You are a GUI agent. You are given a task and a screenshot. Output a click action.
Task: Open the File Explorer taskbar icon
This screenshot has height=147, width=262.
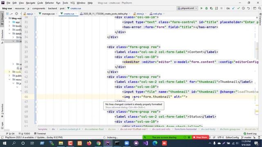tap(61, 143)
